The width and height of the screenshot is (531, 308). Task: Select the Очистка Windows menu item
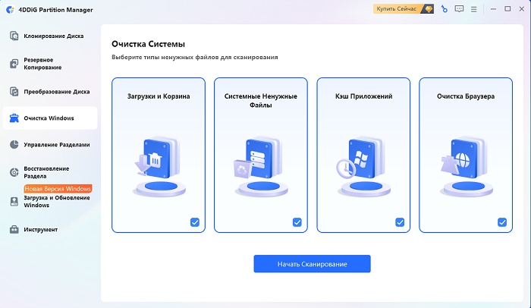[x=50, y=118]
